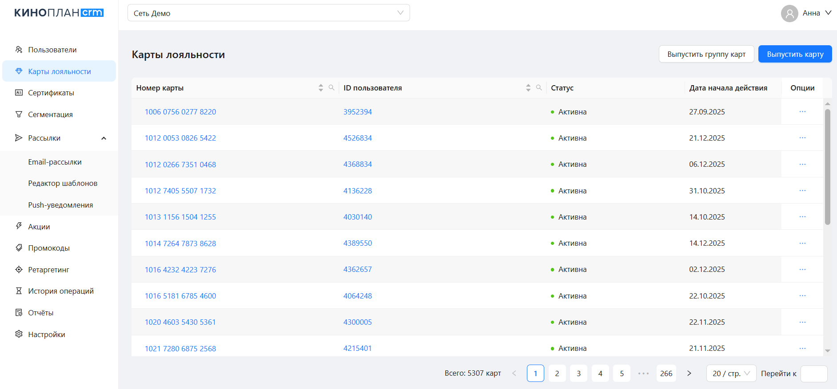This screenshot has height=389, width=837.
Task: Click the table vertical scrollbar thumb
Action: click(x=827, y=166)
